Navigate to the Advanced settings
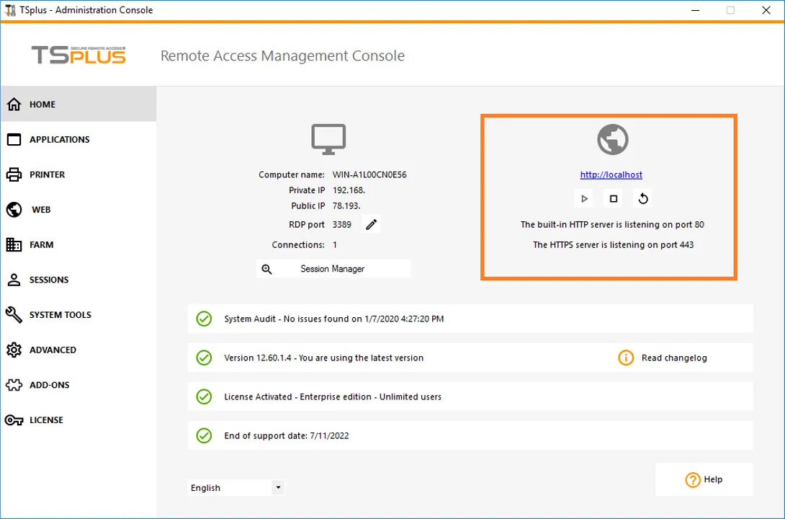The height and width of the screenshot is (519, 785). pos(53,350)
